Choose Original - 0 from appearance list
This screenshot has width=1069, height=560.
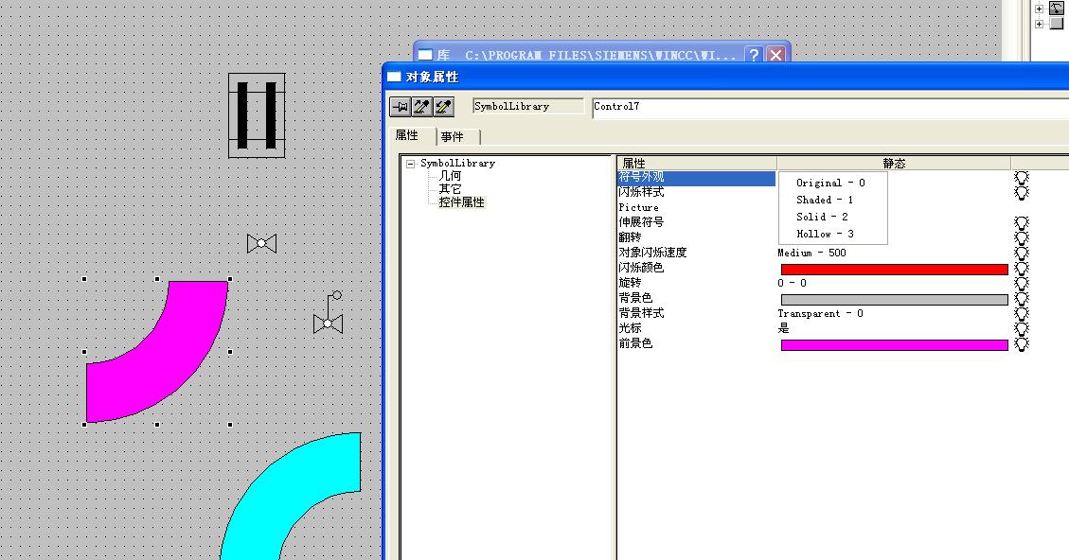tap(830, 183)
